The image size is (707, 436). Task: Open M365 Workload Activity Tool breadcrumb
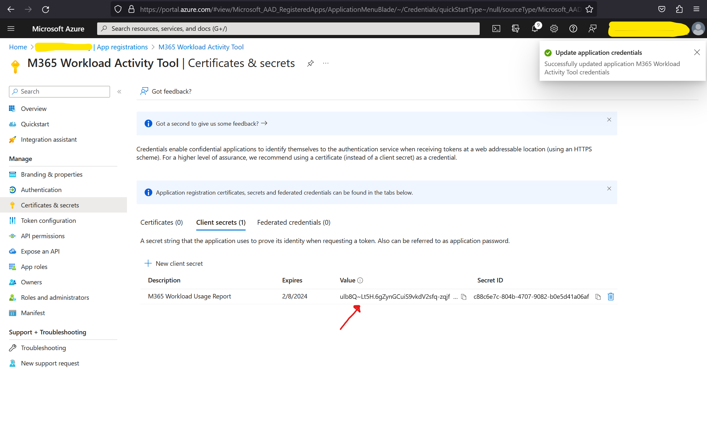click(x=201, y=47)
